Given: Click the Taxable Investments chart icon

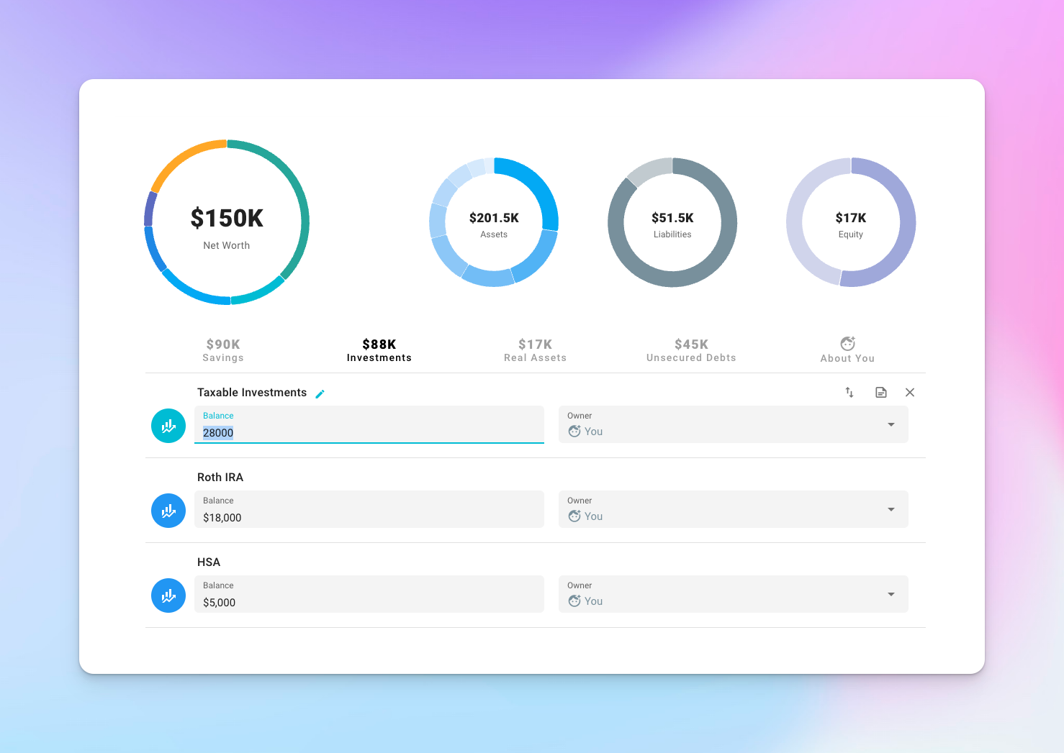Looking at the screenshot, I should [x=168, y=426].
